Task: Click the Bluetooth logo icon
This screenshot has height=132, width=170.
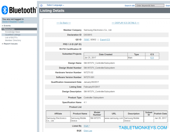Action: click(5, 10)
